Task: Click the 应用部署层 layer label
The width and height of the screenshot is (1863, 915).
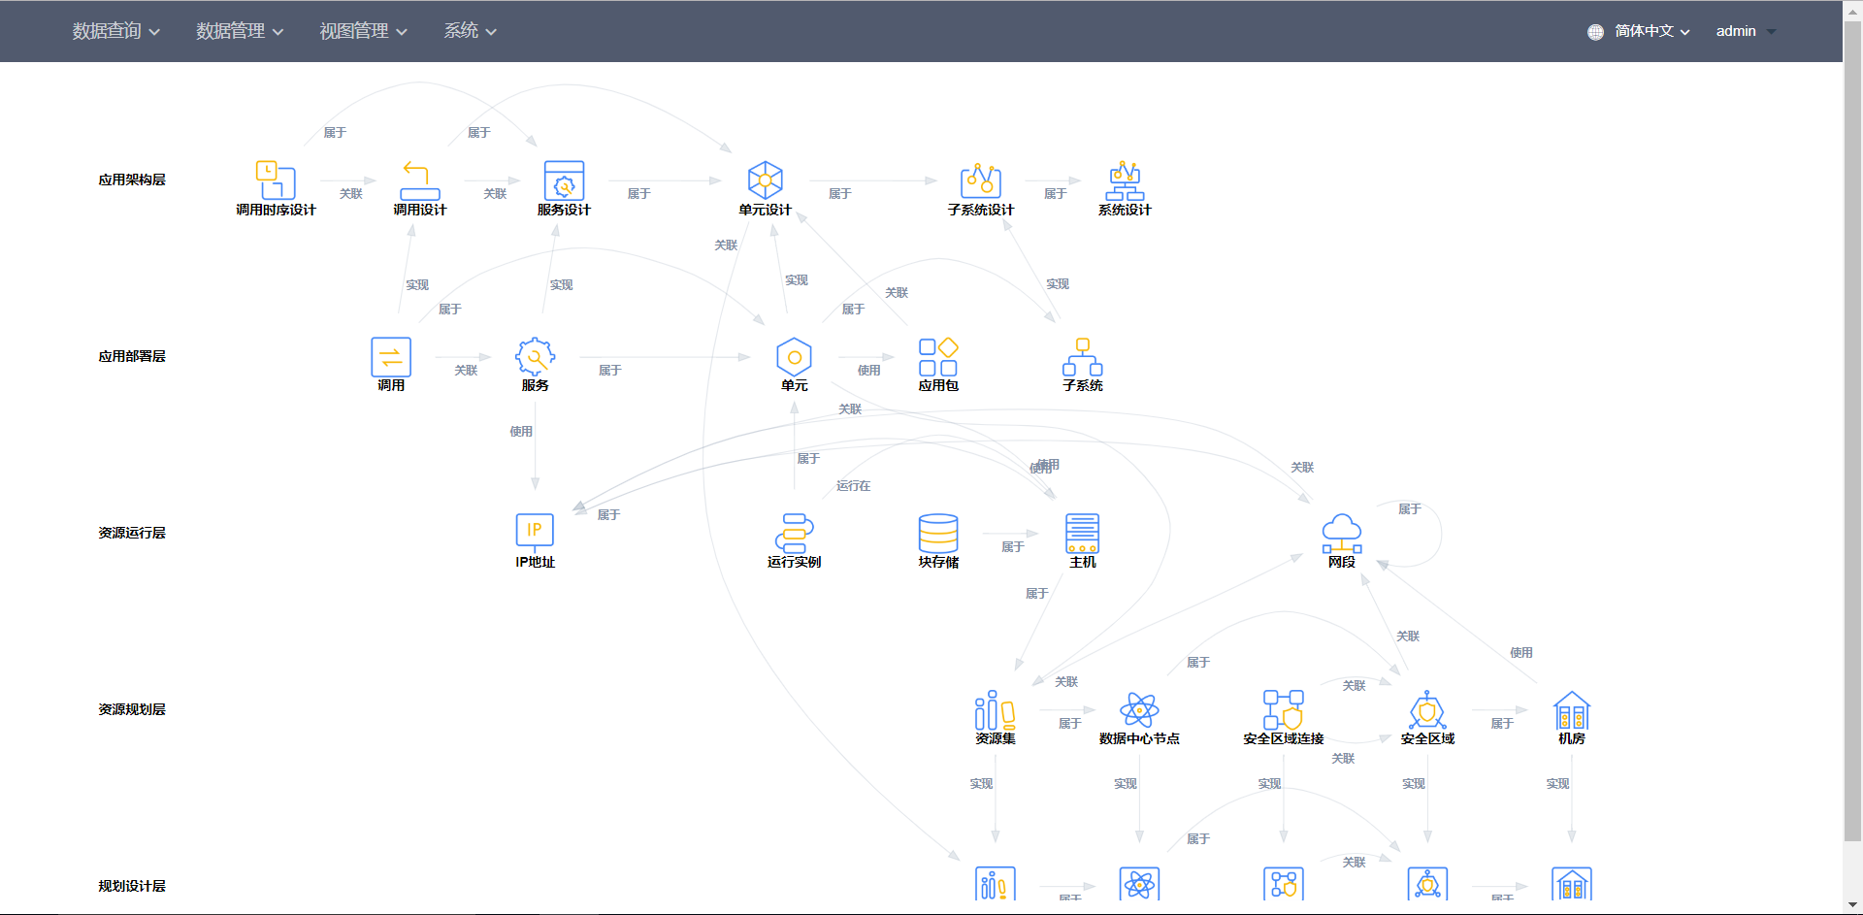Action: tap(132, 356)
